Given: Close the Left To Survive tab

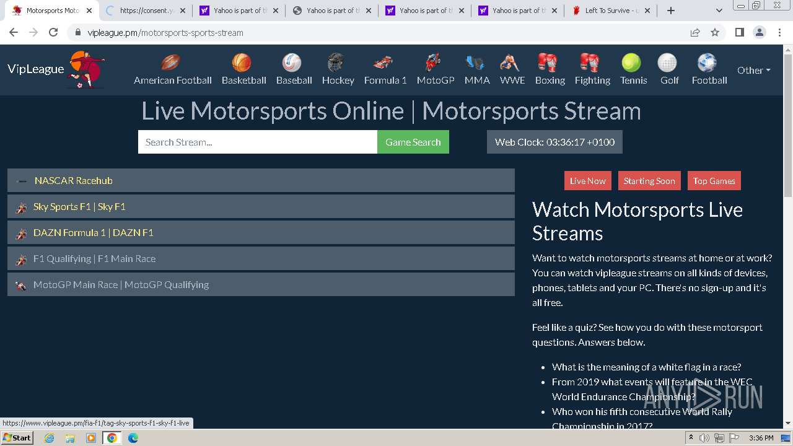Looking at the screenshot, I should [647, 11].
